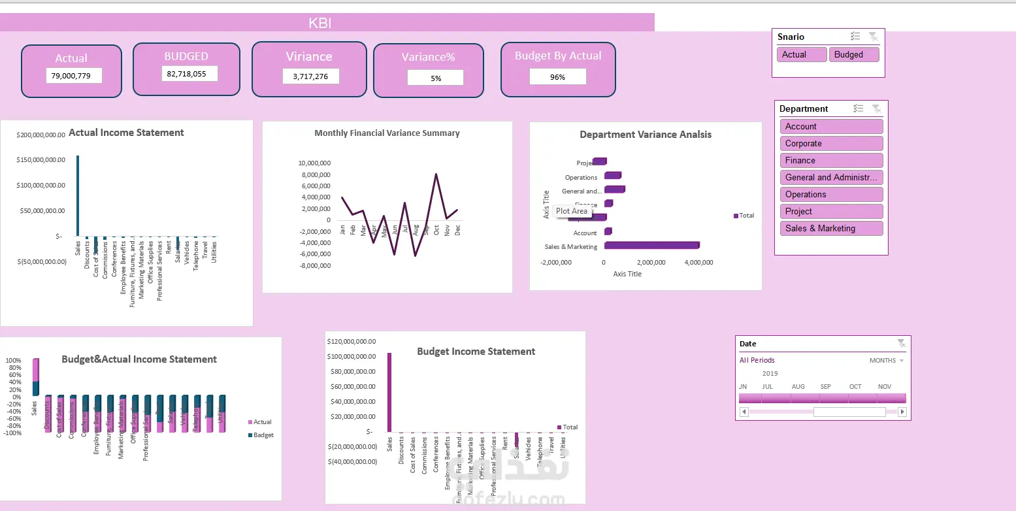Screen dimensions: 1016x511
Task: Select Monthly Financial Variance Summary title
Action: click(x=387, y=133)
